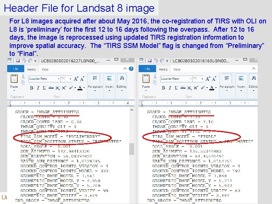Click the scroll-up arrow in the 227LGN00 document
Image resolution: width=272 pixels, height=204 pixels.
tap(132, 110)
